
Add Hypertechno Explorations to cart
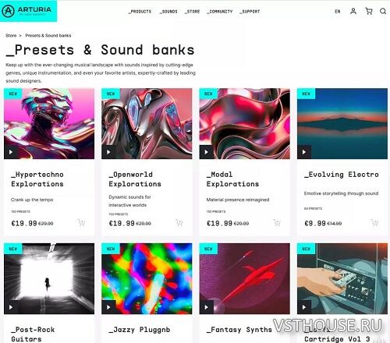tap(81, 223)
